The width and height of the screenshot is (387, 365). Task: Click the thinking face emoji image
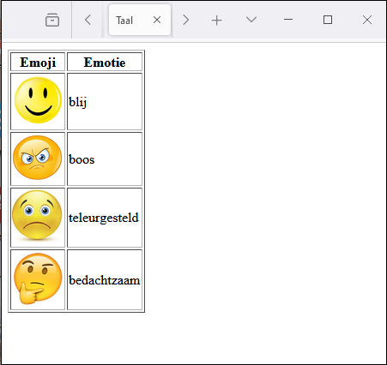(x=38, y=278)
